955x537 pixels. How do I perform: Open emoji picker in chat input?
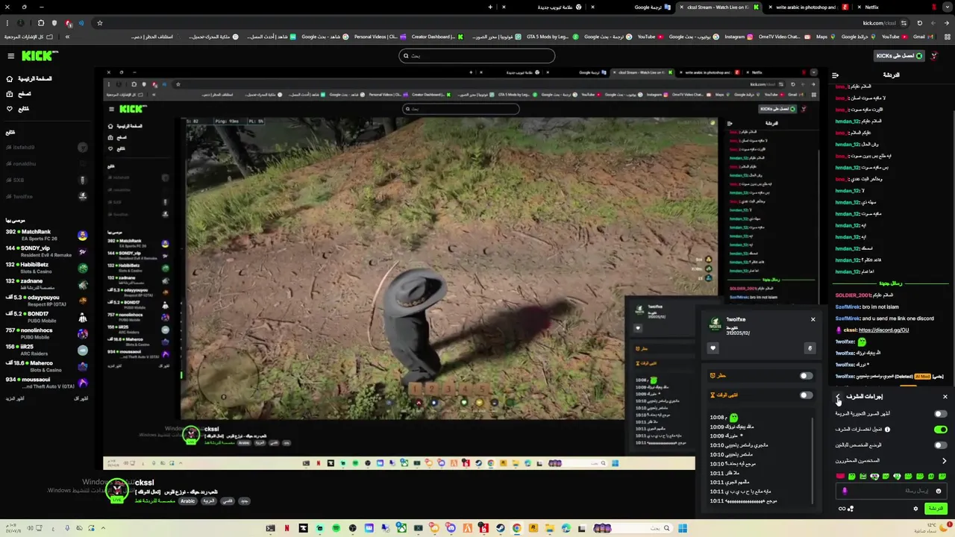click(939, 491)
